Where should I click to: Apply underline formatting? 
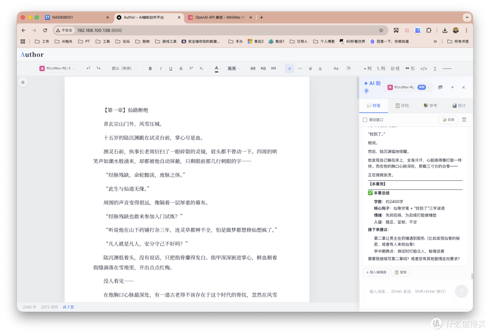[x=171, y=68]
